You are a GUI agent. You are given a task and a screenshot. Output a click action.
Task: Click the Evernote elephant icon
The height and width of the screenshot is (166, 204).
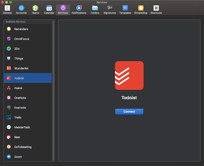click(x=9, y=108)
